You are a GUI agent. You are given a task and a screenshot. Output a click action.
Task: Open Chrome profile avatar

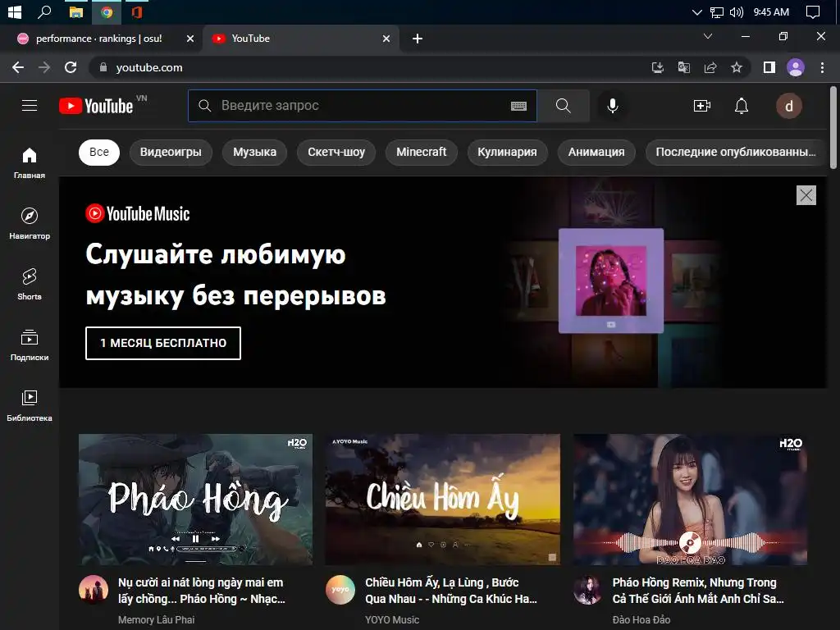[796, 67]
